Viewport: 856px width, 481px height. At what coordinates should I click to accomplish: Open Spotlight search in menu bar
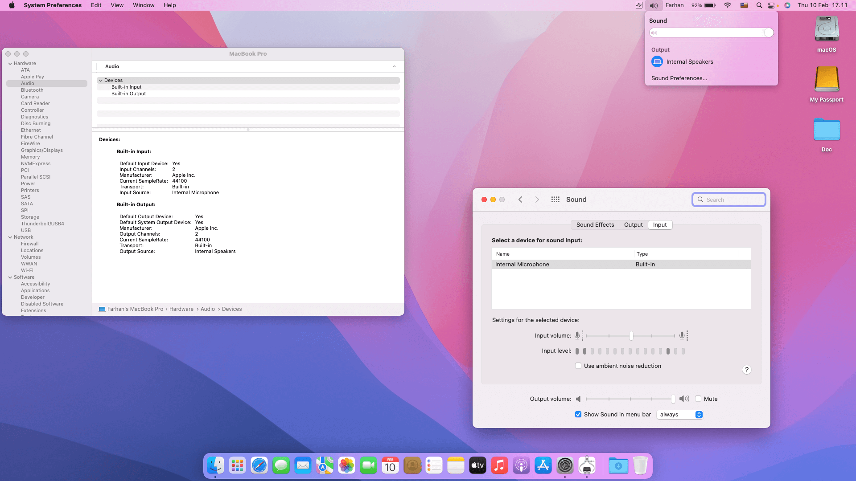click(759, 5)
